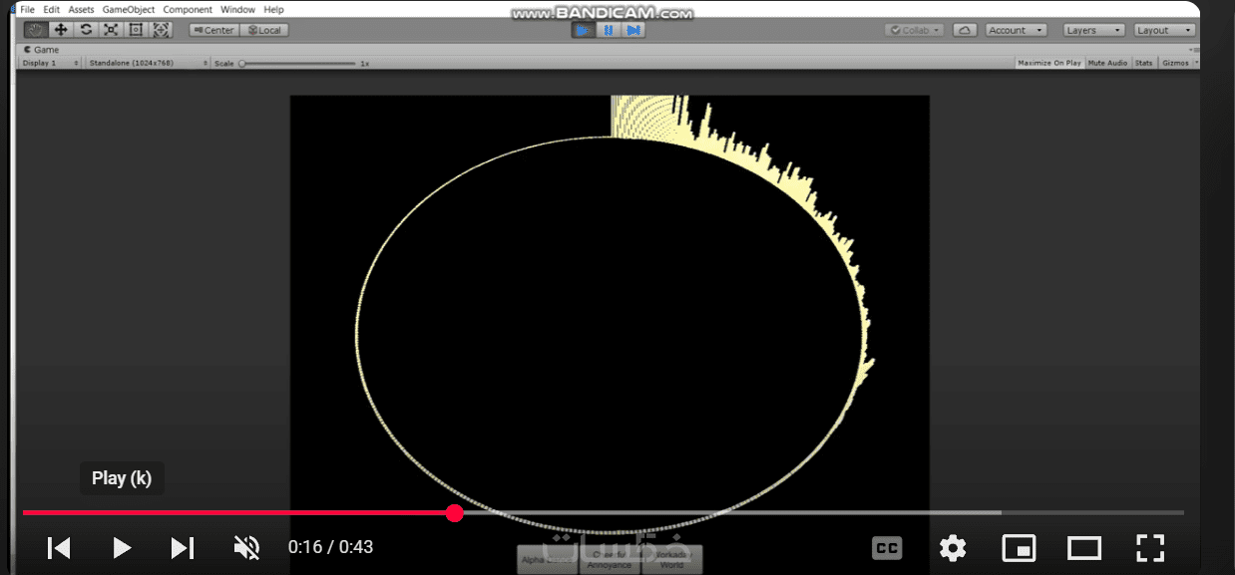Viewport: 1235px width, 575px height.
Task: Turn on closed captions
Action: [x=887, y=547]
